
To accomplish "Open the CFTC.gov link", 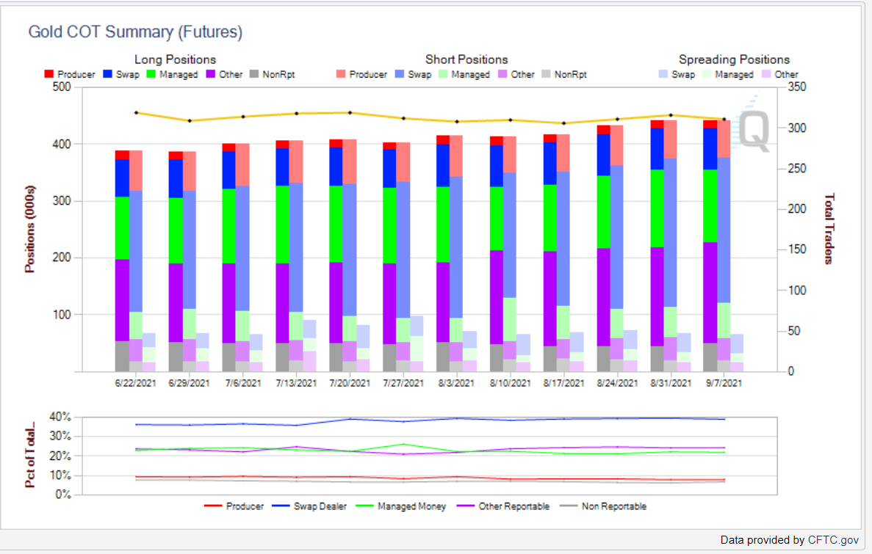I will 833,540.
